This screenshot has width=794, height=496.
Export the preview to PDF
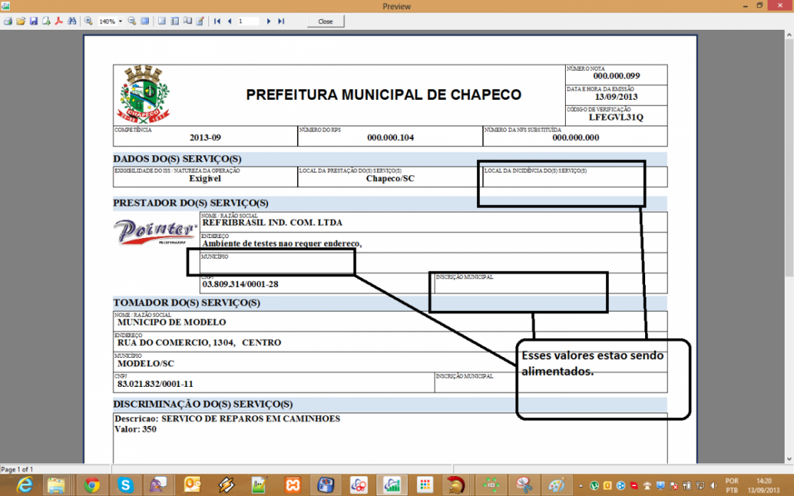[59, 21]
